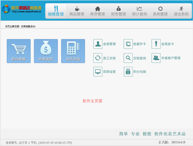The height and width of the screenshot is (146, 193).
Task: Click the 外卖收款 money bag tile
Action: [x=46, y=51]
